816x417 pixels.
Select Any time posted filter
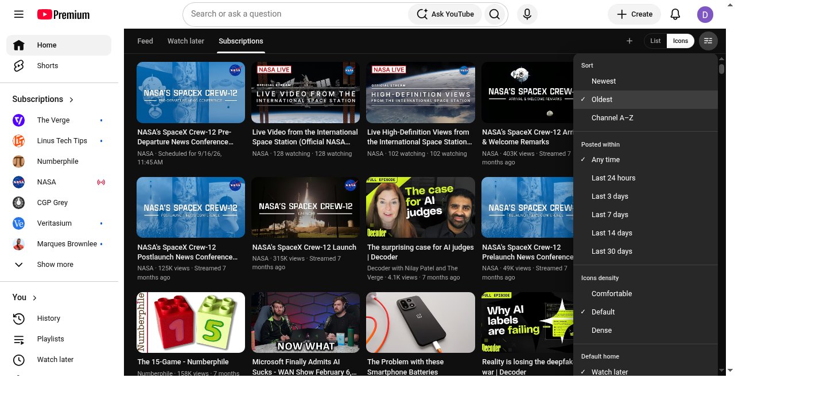point(646,160)
